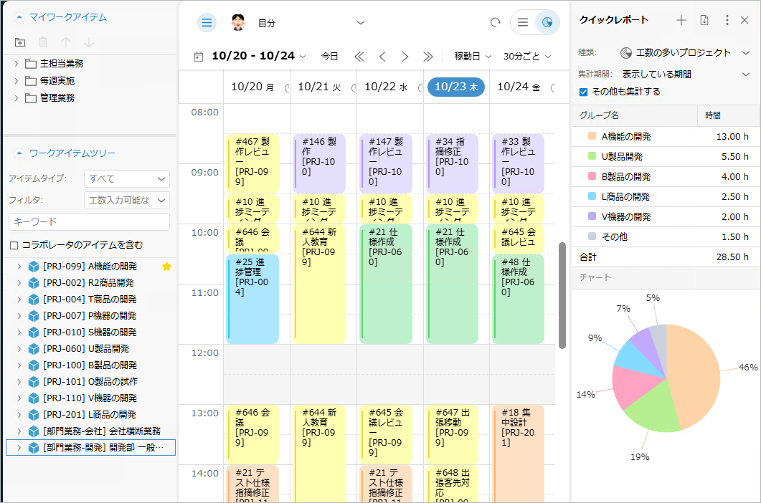Open the アイテムタイプ dropdown showing すべて
This screenshot has width=761, height=503.
pos(126,178)
